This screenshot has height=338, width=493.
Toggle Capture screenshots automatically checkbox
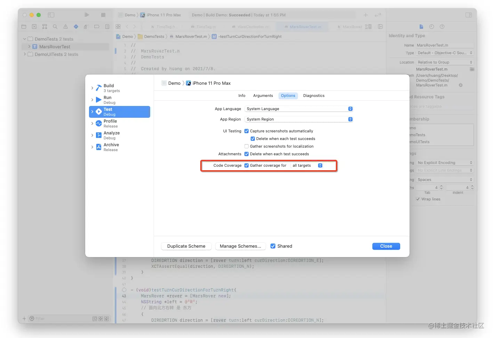246,131
